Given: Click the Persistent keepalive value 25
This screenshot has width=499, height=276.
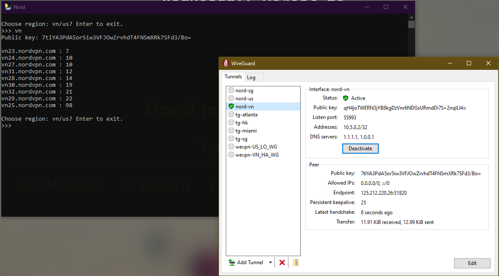Looking at the screenshot, I should click(363, 202).
